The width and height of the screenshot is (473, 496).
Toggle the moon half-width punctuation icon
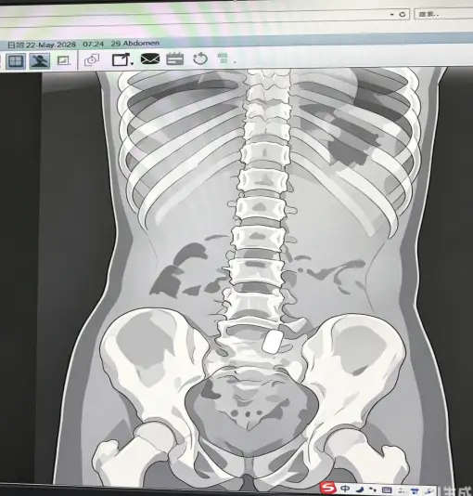coord(360,489)
